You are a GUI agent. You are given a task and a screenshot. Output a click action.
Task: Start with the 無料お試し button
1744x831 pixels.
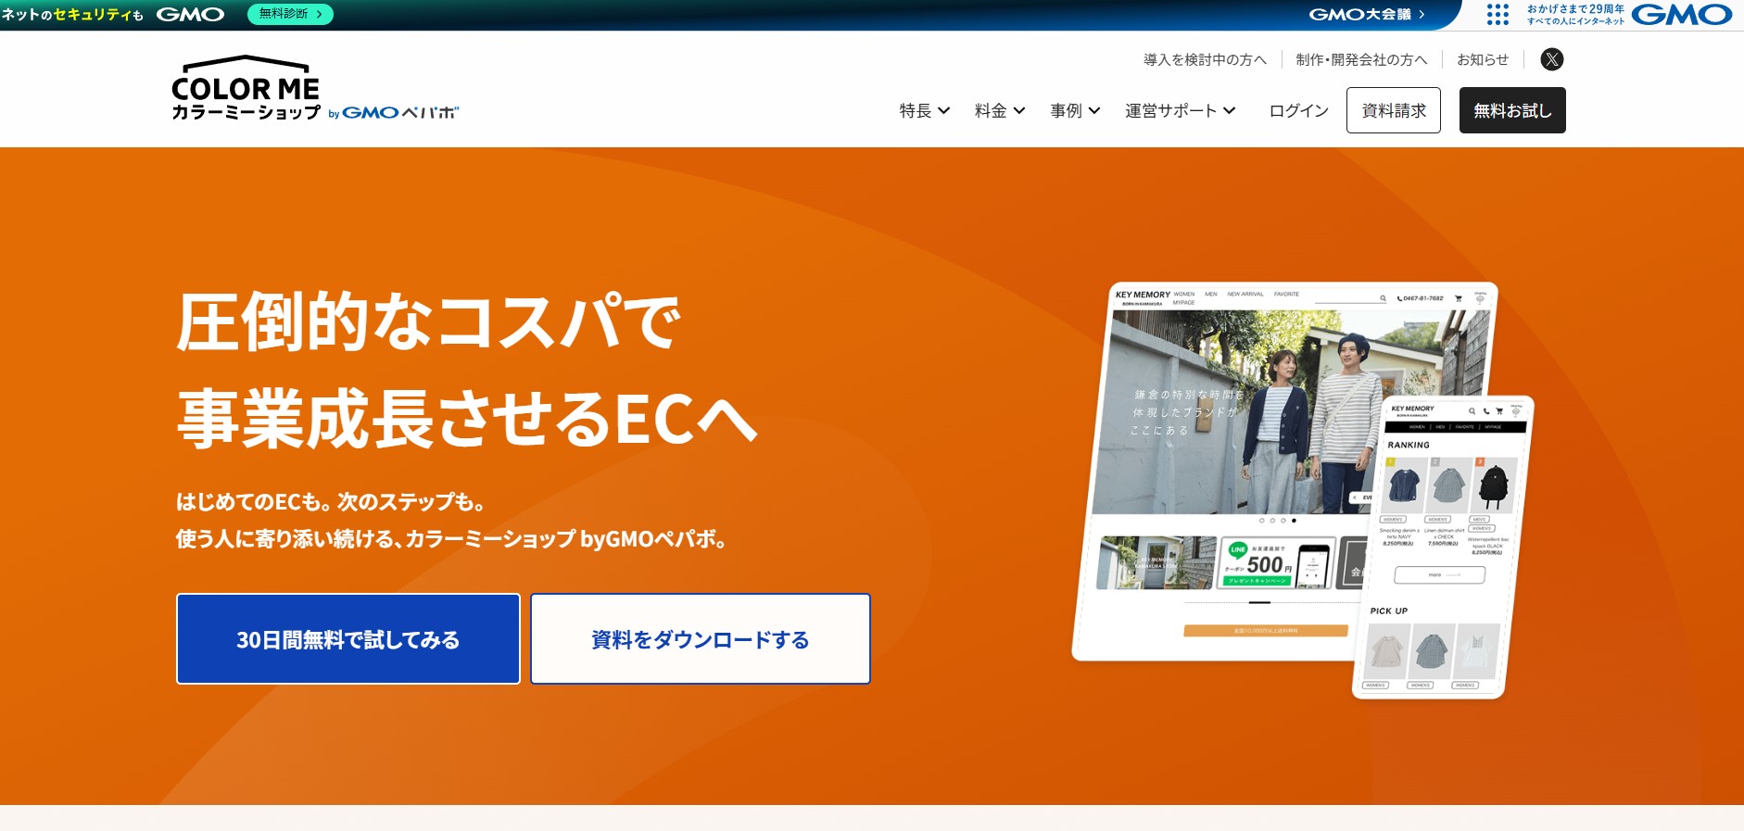(x=1512, y=110)
